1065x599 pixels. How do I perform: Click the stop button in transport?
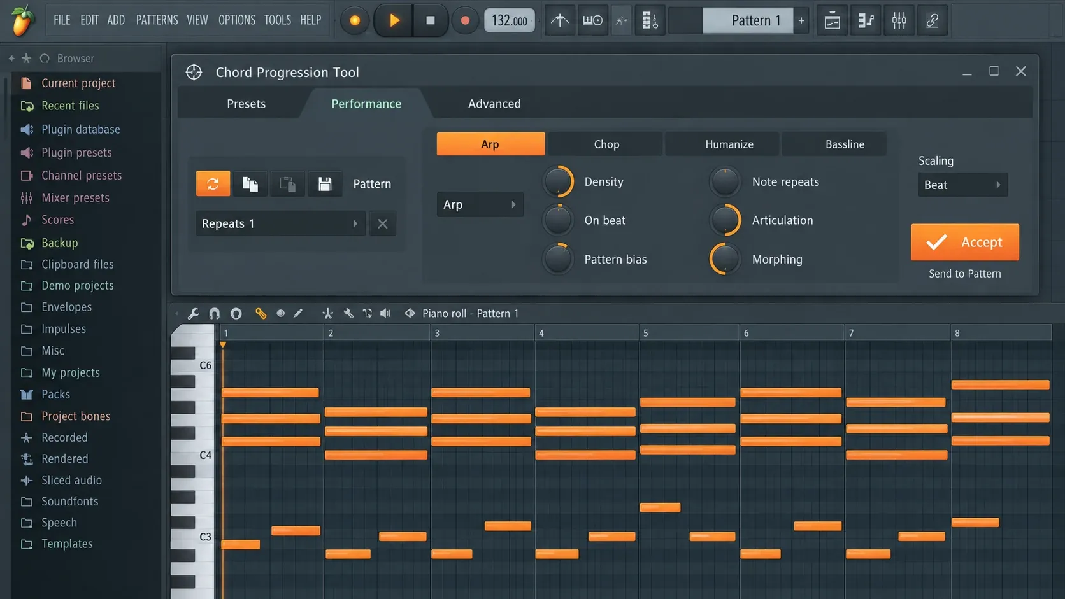coord(430,20)
